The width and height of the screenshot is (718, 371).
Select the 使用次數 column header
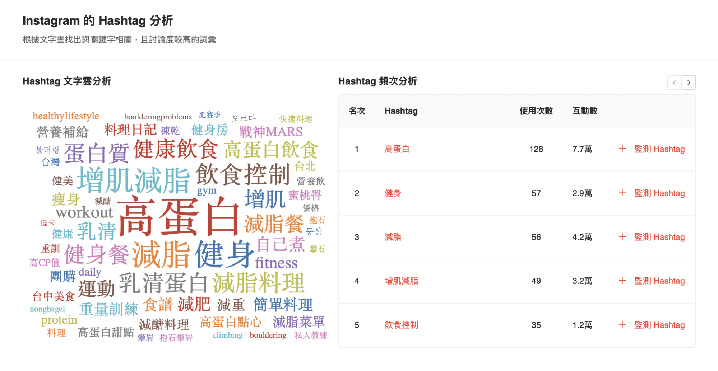(536, 111)
